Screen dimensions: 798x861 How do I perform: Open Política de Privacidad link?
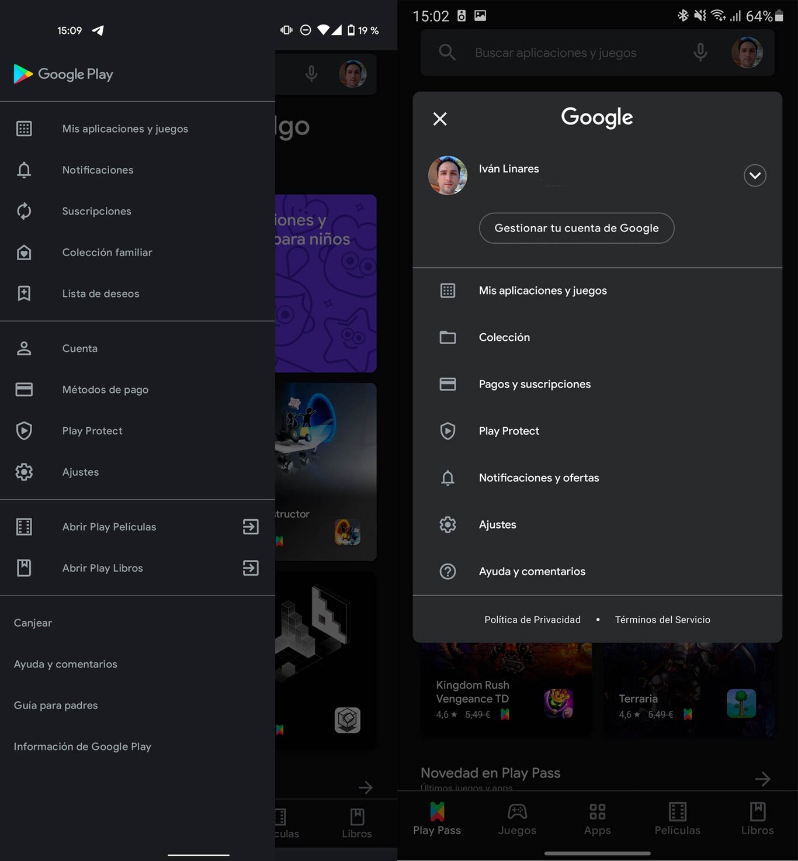[x=532, y=620]
